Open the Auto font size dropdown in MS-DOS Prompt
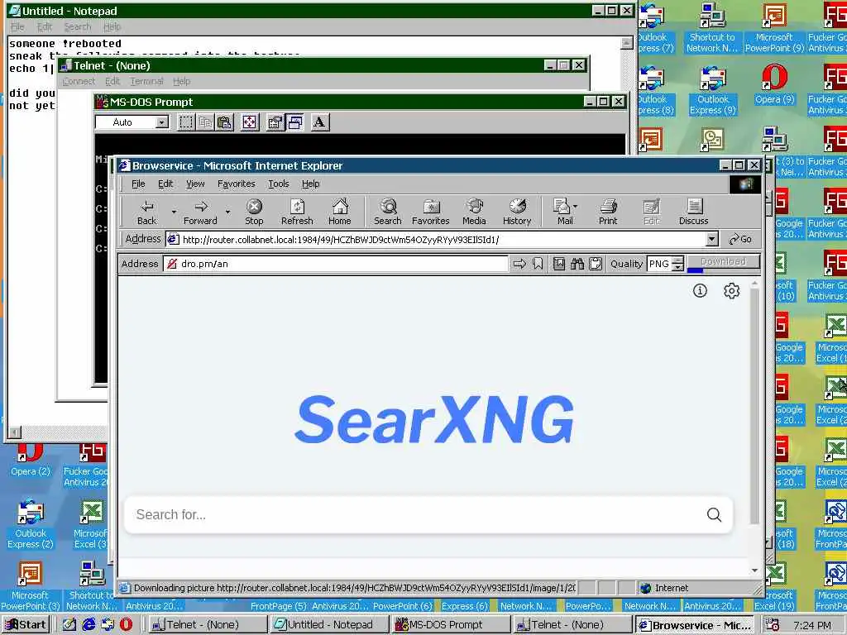Screen dimensions: 847x635 point(161,122)
